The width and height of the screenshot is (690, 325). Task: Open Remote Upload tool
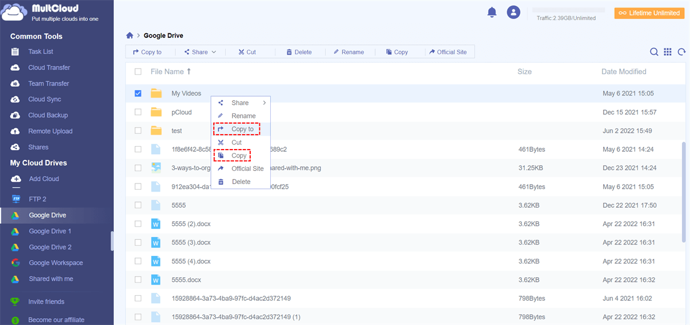(x=50, y=131)
